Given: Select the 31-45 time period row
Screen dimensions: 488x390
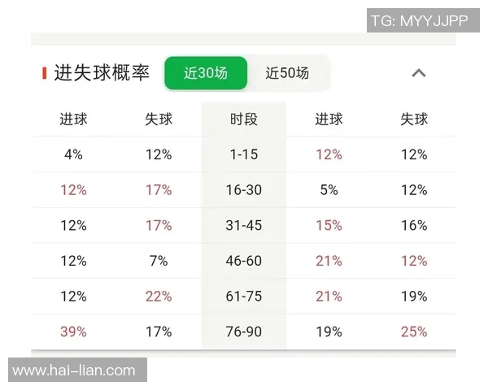Looking at the screenshot, I should click(x=244, y=225).
